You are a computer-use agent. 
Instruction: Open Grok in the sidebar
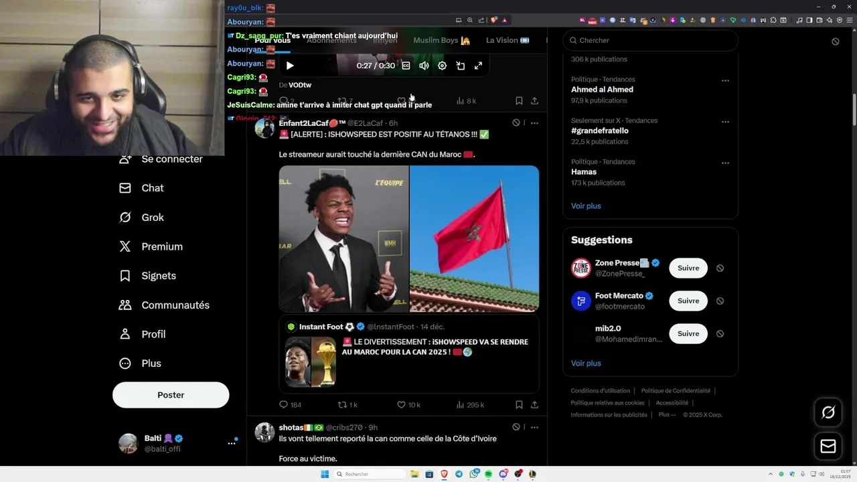coord(141,218)
